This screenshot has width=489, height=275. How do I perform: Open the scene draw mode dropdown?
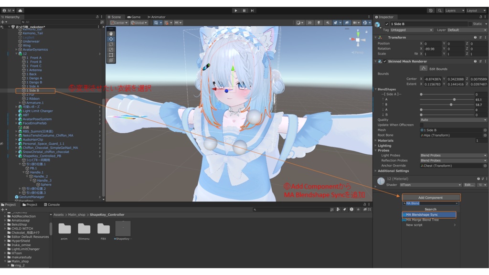coord(300,23)
